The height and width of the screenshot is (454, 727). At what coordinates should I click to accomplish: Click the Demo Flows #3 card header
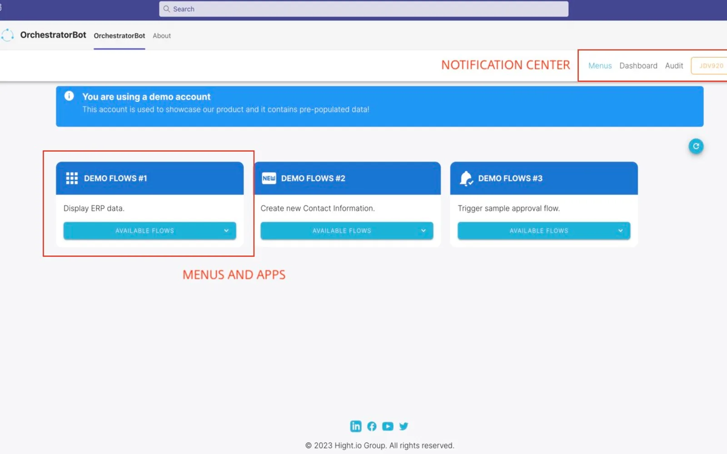click(x=544, y=178)
